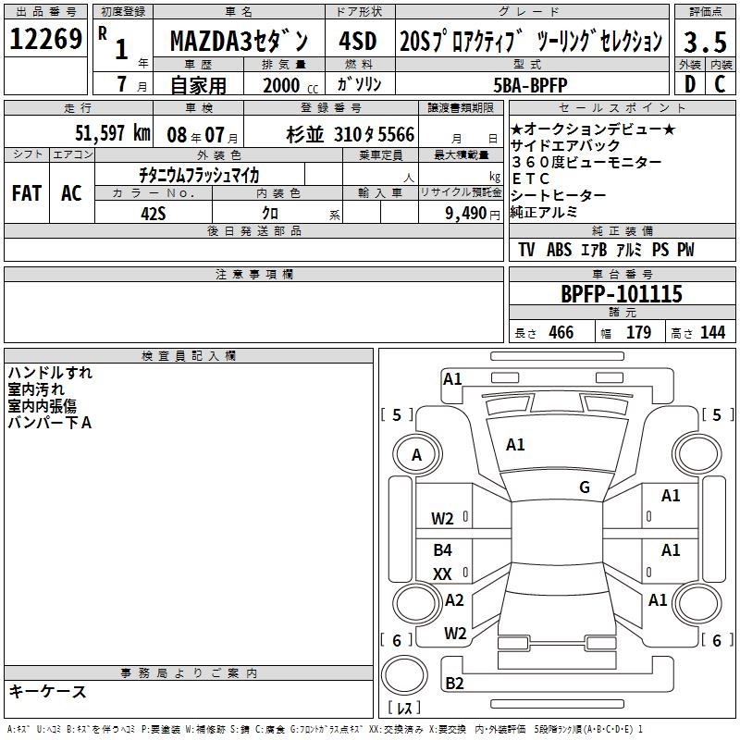Click equipment item "ABS"
The image size is (740, 740).
coord(560,250)
